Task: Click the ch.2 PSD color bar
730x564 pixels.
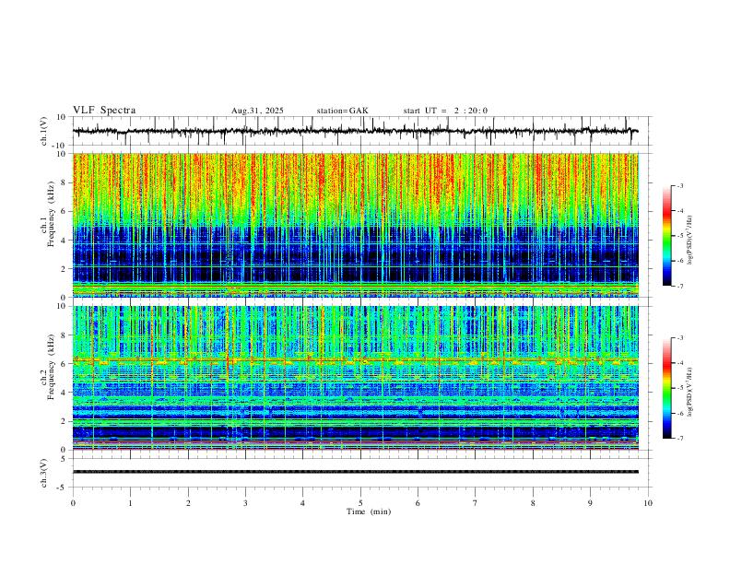Action: (667, 388)
